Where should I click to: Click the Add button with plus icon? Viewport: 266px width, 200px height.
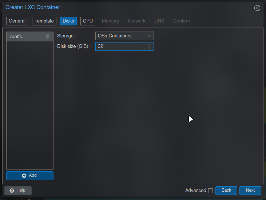click(x=30, y=175)
